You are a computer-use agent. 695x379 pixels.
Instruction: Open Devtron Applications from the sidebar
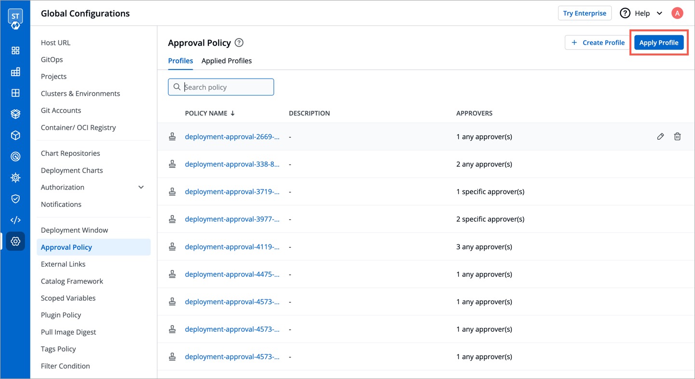click(15, 50)
